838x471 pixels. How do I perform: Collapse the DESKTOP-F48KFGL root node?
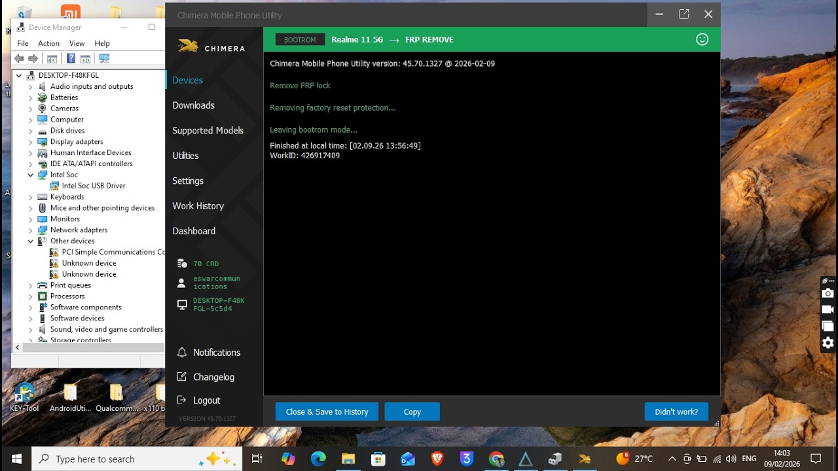[x=19, y=75]
